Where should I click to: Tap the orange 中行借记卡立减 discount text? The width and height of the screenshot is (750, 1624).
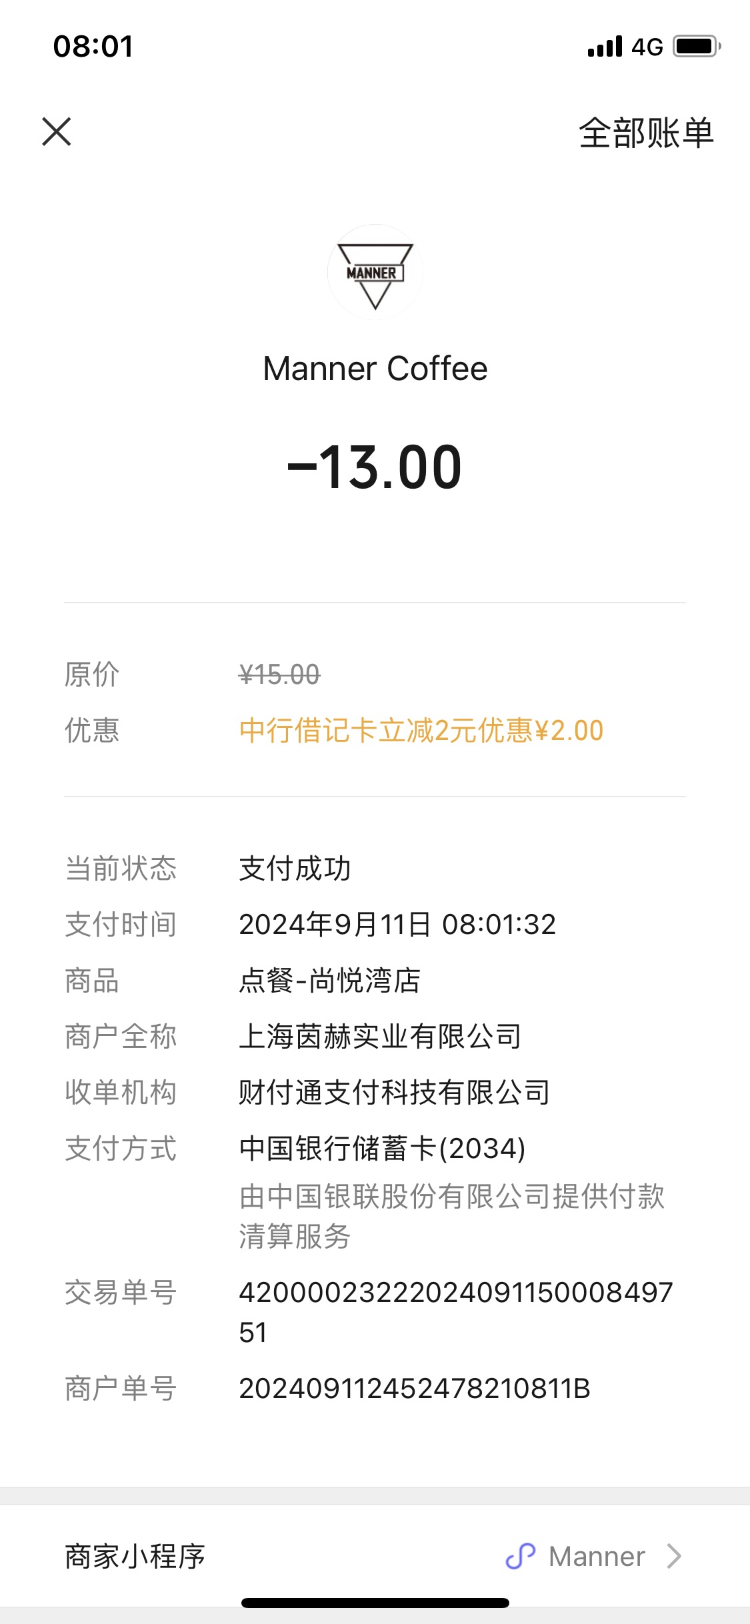coord(421,731)
